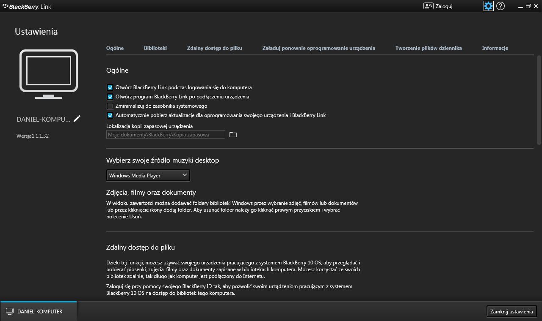
Task: Enable 'Zminimalizuj do zasobnika systemowego' checkbox
Action: point(110,106)
